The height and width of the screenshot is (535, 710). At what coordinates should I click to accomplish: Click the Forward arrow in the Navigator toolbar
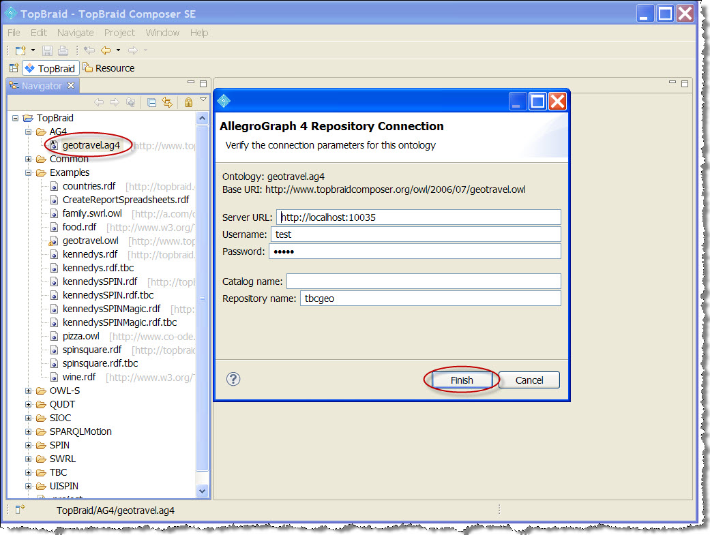tap(113, 102)
